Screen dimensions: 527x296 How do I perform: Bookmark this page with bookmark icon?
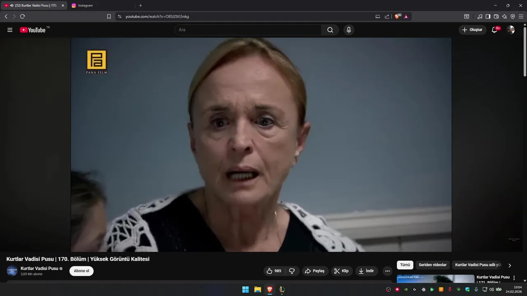(109, 16)
